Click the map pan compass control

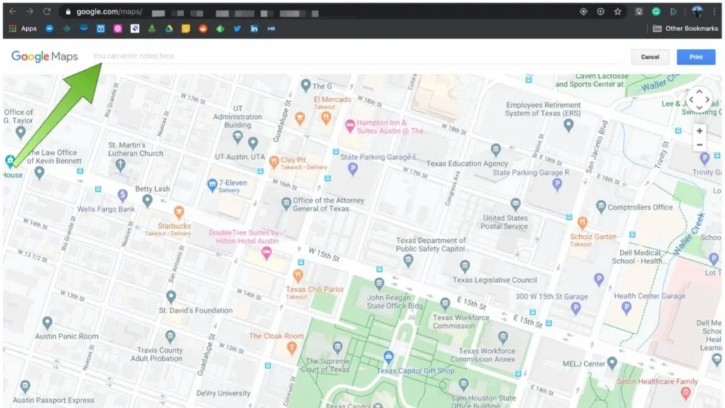(x=699, y=99)
